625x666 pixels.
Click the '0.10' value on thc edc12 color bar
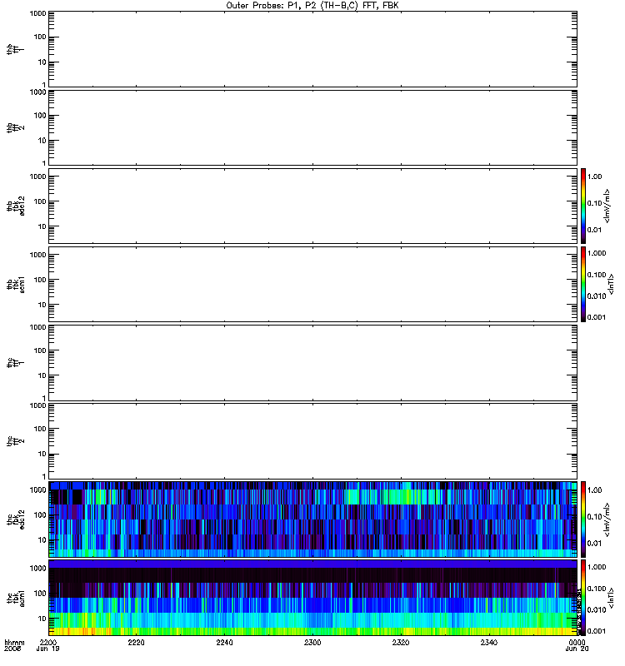pos(594,516)
